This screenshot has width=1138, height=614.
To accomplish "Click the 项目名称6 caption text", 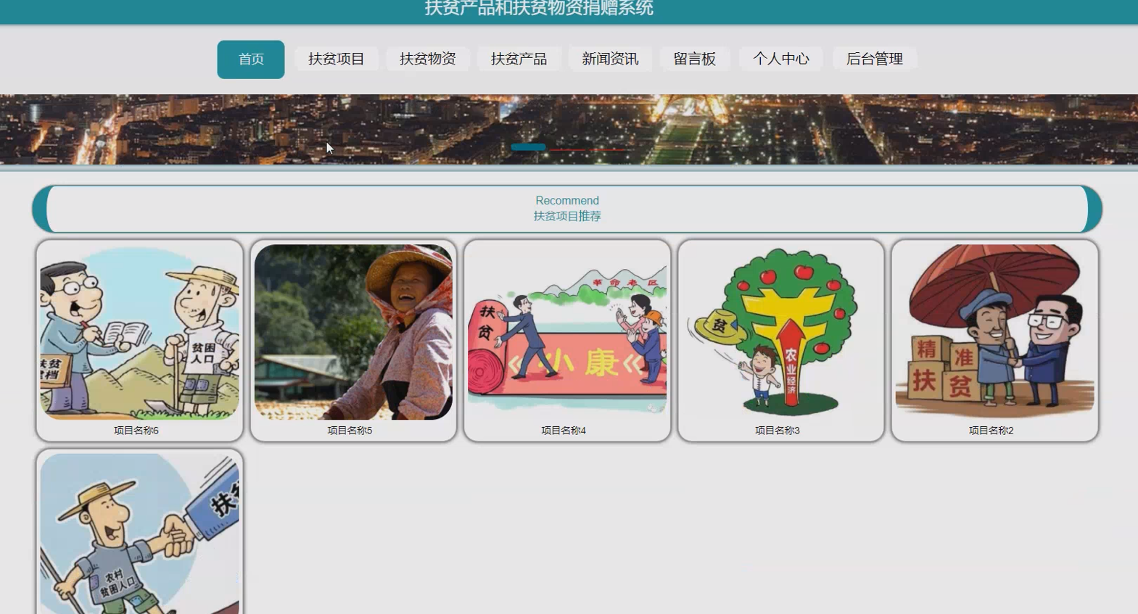I will (136, 431).
